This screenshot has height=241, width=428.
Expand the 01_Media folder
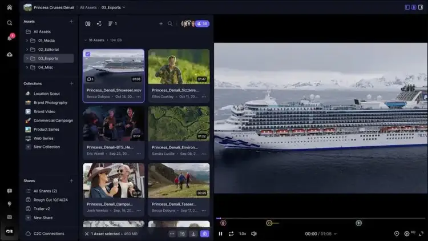click(x=27, y=41)
